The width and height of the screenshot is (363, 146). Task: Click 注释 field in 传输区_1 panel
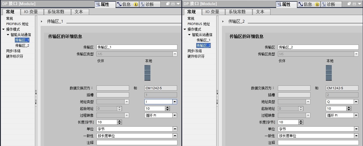[137, 143]
